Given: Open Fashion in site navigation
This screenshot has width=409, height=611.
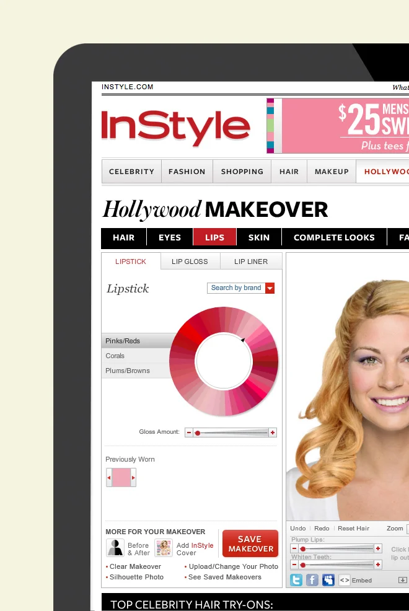Looking at the screenshot, I should 187,172.
